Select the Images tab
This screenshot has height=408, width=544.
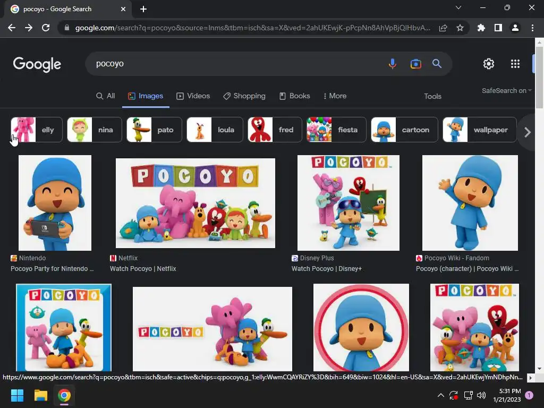coord(146,96)
